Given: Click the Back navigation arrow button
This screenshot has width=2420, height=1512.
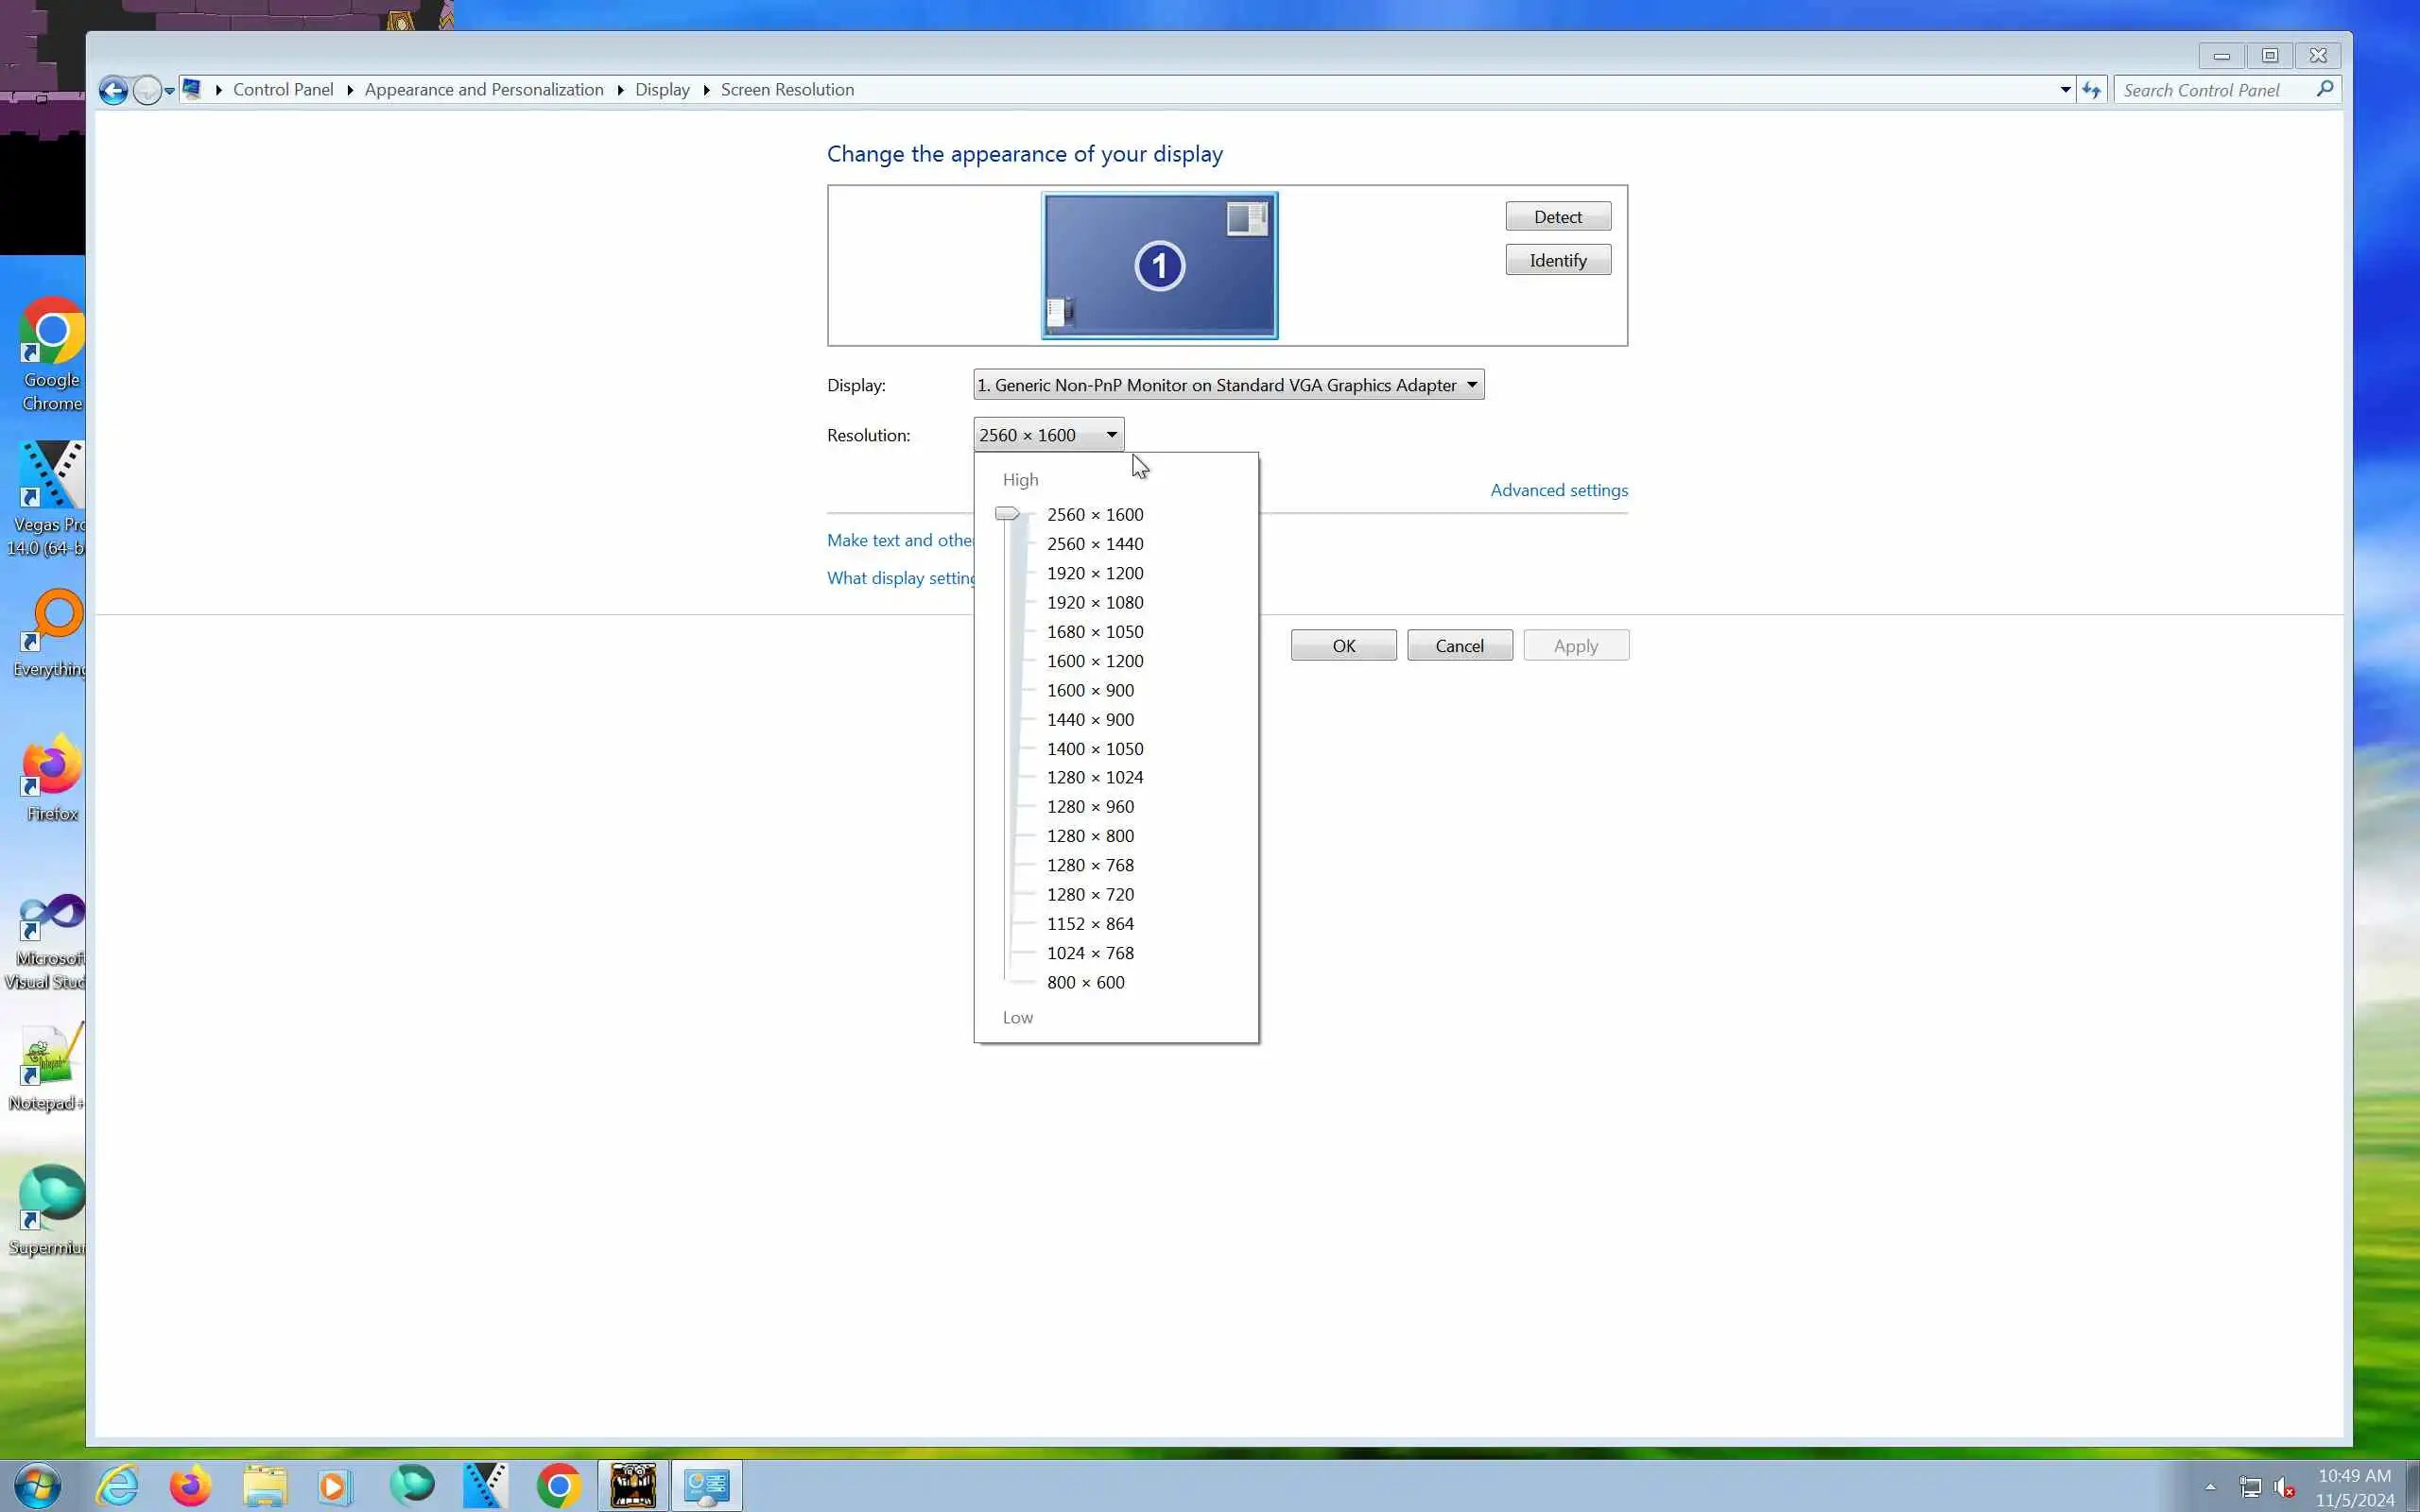Looking at the screenshot, I should click(113, 91).
